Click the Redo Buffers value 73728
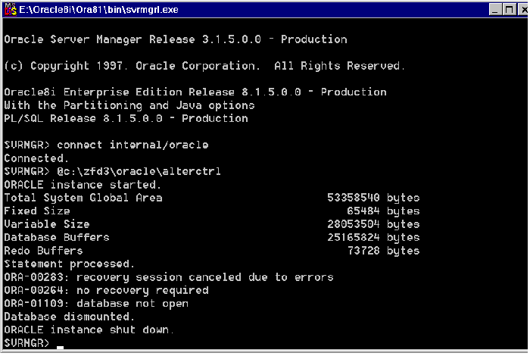 click(x=363, y=251)
